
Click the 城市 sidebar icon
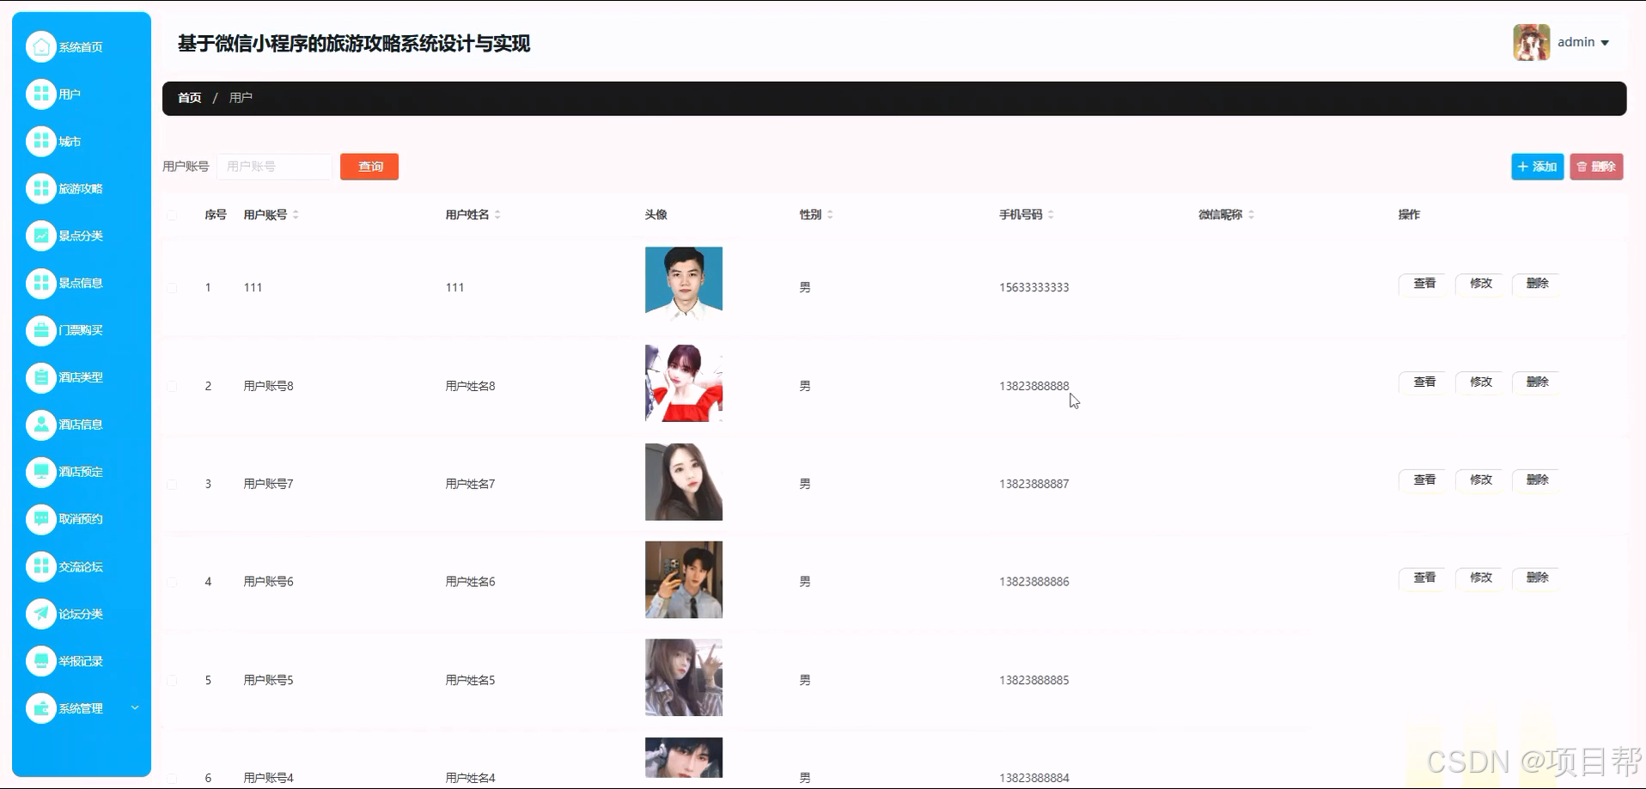coord(40,141)
